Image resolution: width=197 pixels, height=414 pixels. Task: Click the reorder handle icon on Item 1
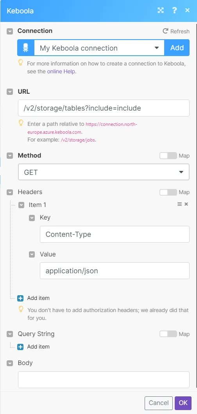[180, 204]
